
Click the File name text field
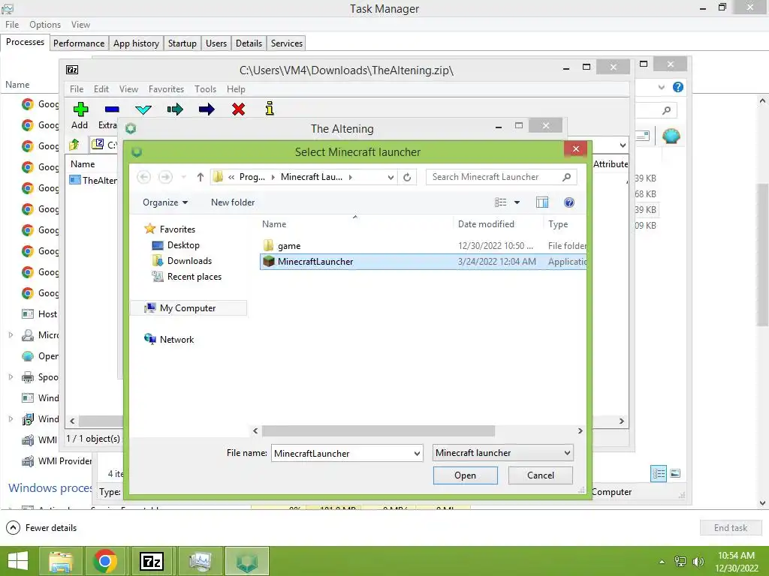(342, 454)
